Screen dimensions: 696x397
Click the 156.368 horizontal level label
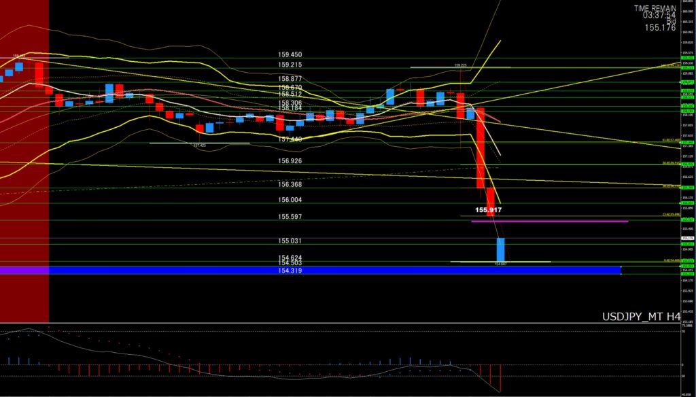pyautogui.click(x=290, y=184)
